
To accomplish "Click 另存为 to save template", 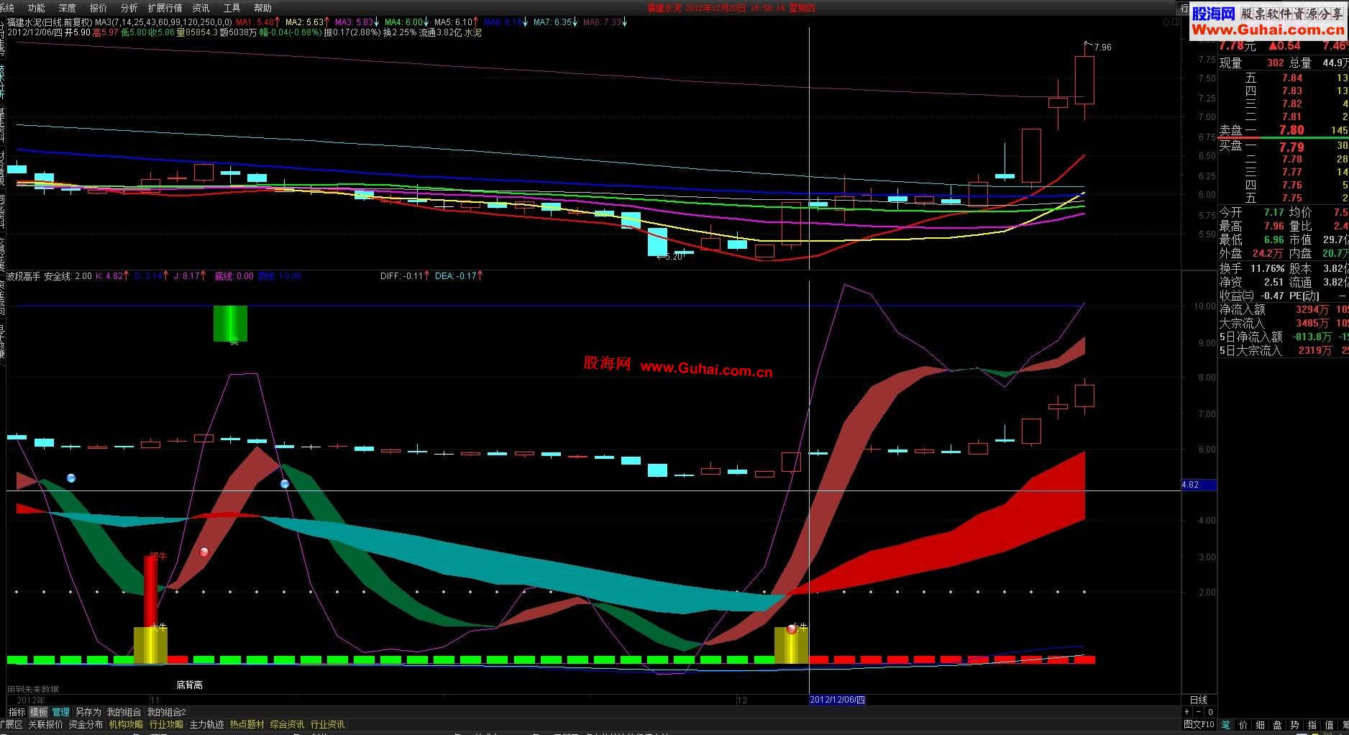I will click(x=88, y=712).
